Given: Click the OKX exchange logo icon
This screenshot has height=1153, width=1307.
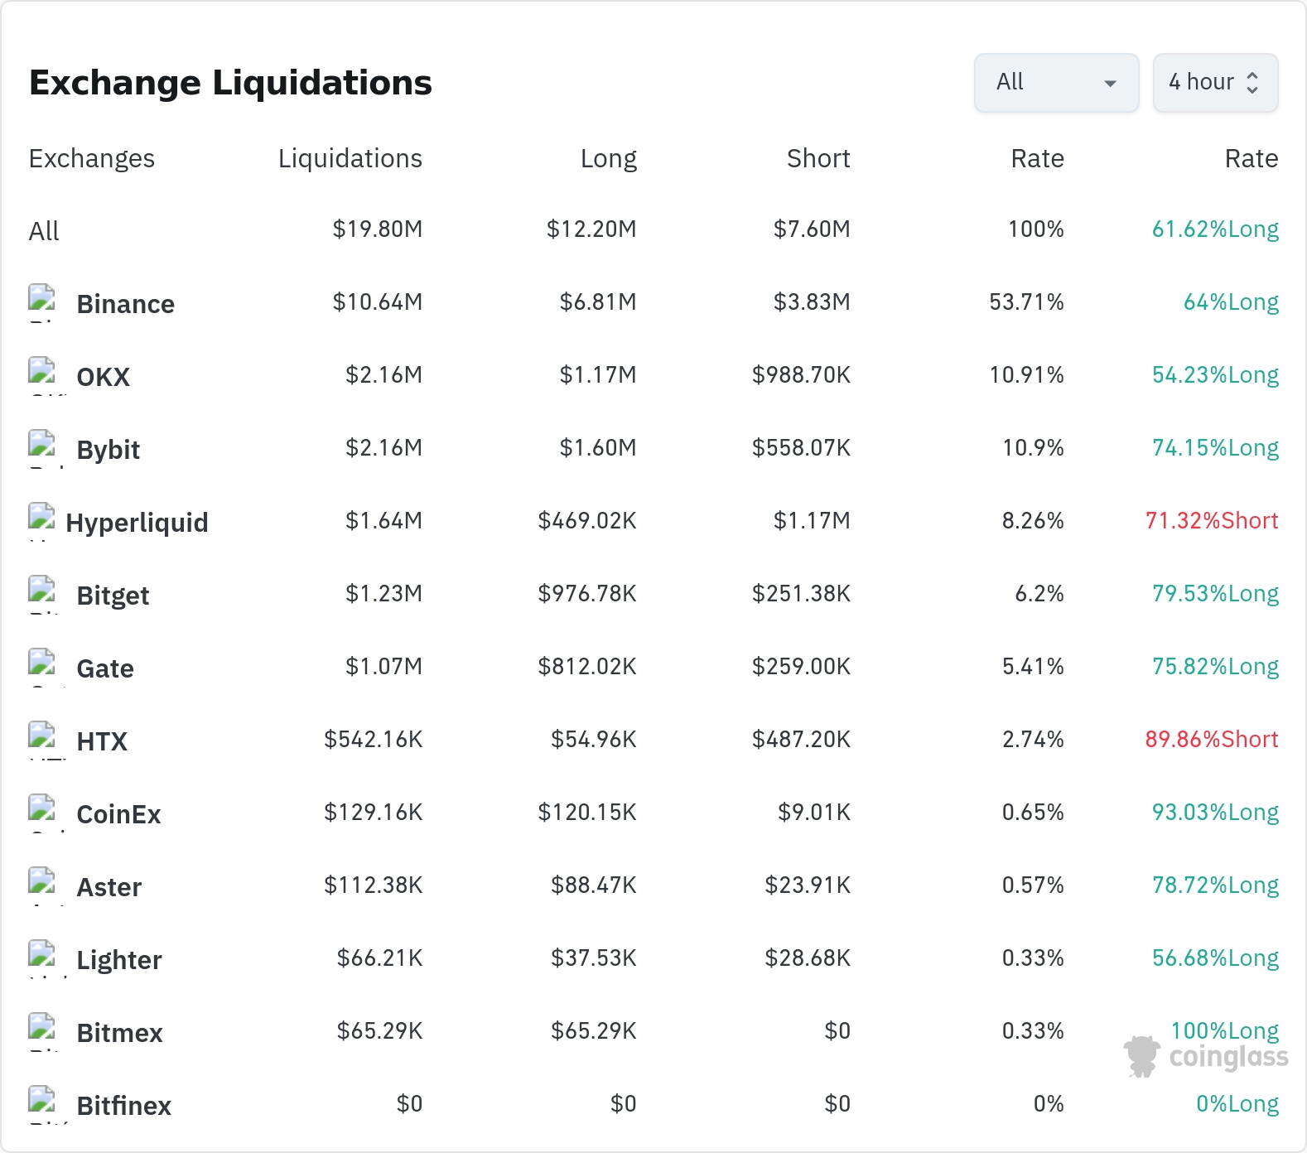Looking at the screenshot, I should pyautogui.click(x=42, y=375).
